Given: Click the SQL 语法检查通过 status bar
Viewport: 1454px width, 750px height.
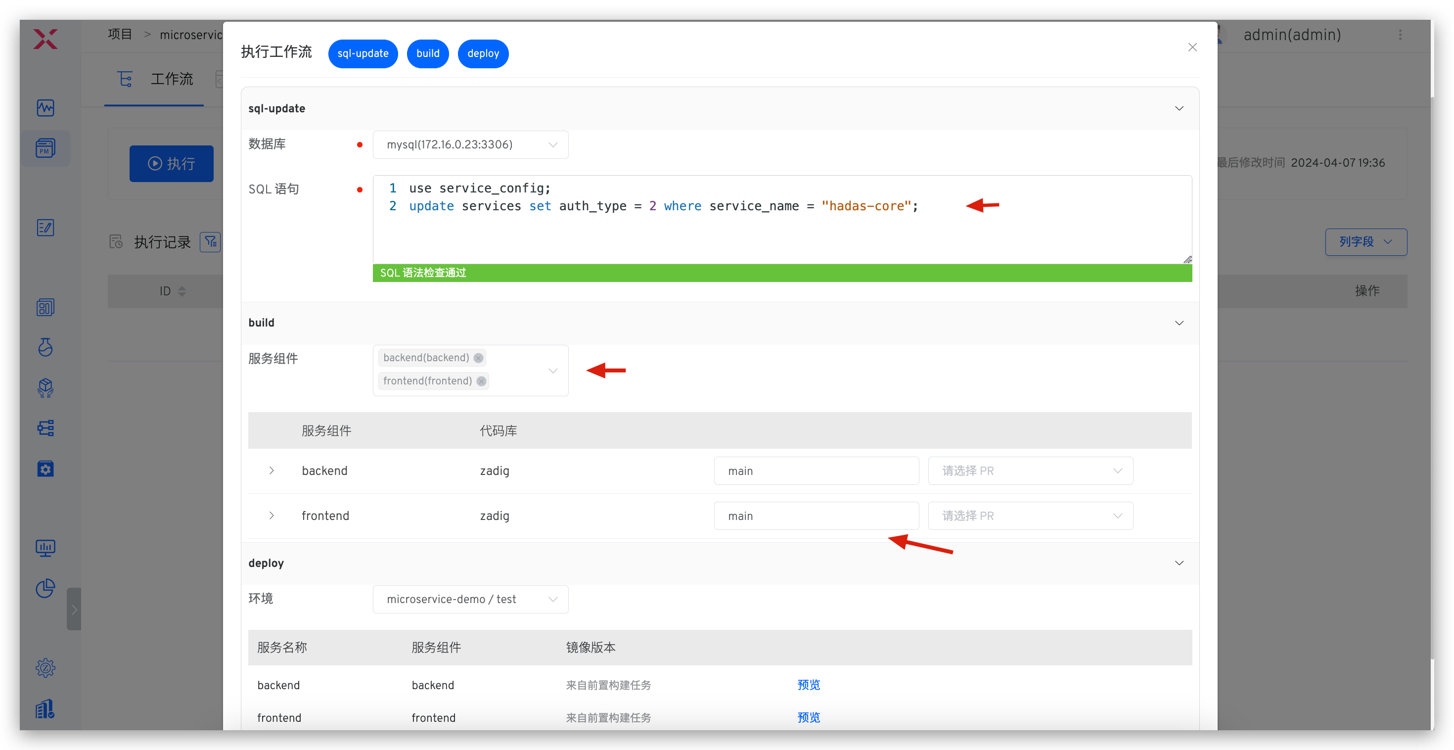Looking at the screenshot, I should (x=782, y=273).
